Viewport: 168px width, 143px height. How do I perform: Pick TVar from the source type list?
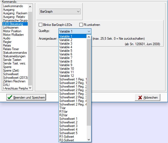click(62, 108)
